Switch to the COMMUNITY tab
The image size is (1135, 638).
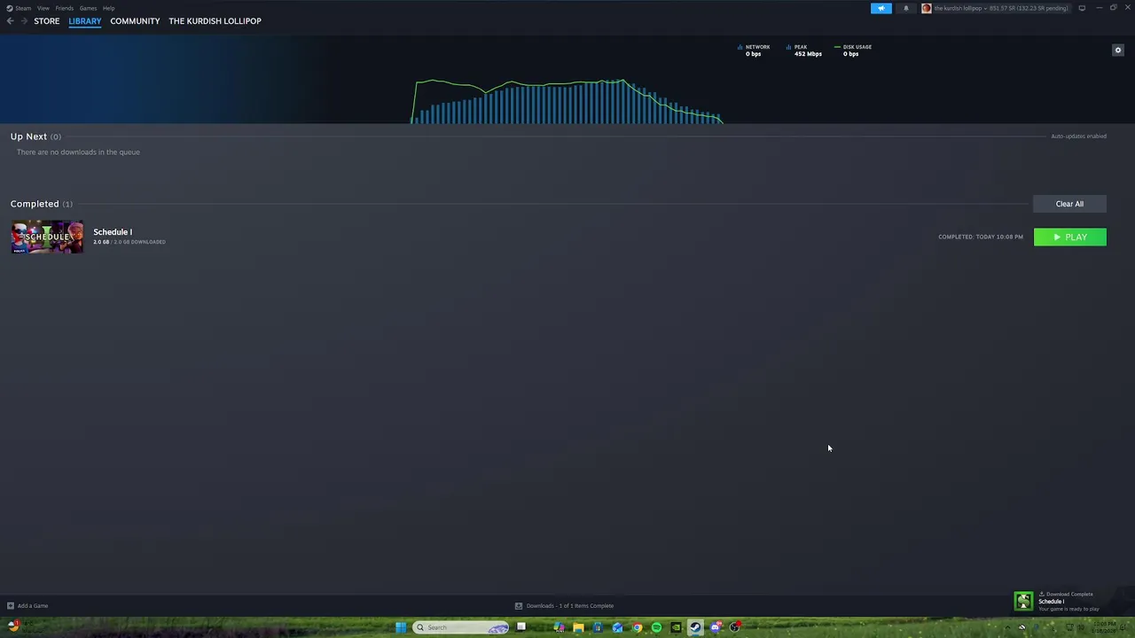click(135, 21)
